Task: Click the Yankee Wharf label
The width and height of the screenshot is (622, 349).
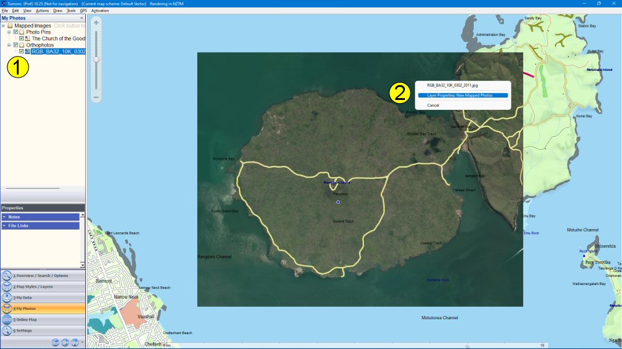Action: coord(464,190)
